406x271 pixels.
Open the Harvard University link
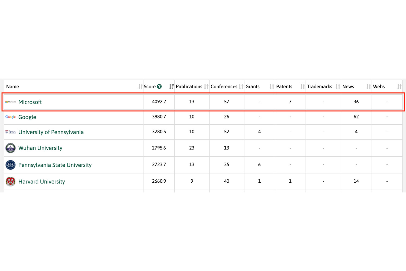[x=42, y=182]
